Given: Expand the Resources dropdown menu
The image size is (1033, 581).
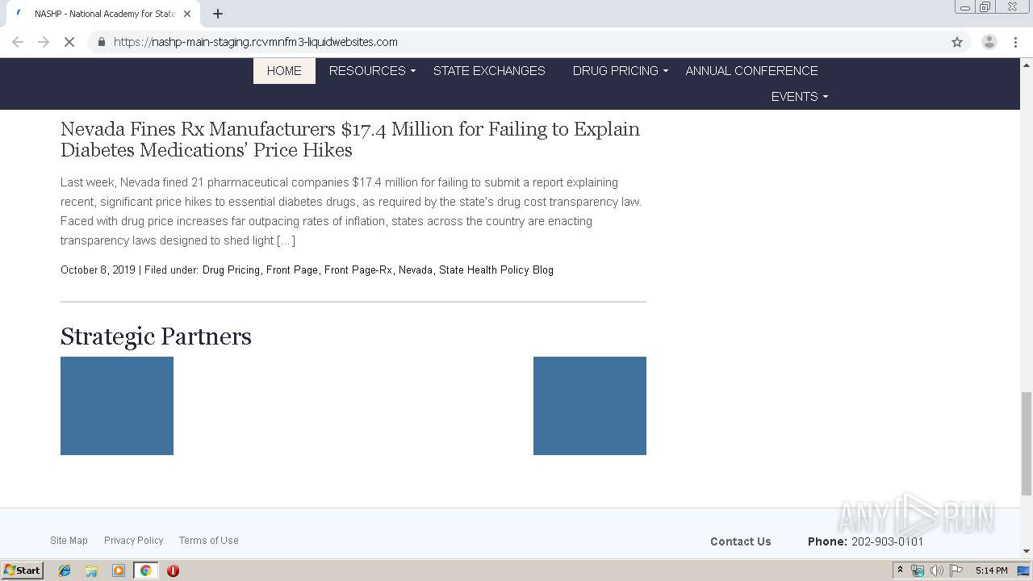Looking at the screenshot, I should click(372, 71).
